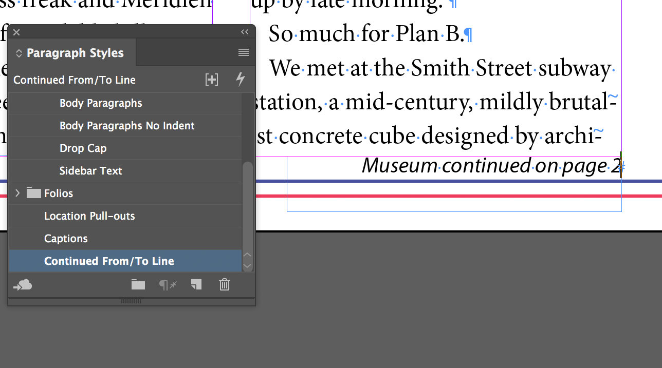Cycle panel view via Paragraph Styles arrows
Viewport: 662px width, 368px height.
tap(19, 53)
